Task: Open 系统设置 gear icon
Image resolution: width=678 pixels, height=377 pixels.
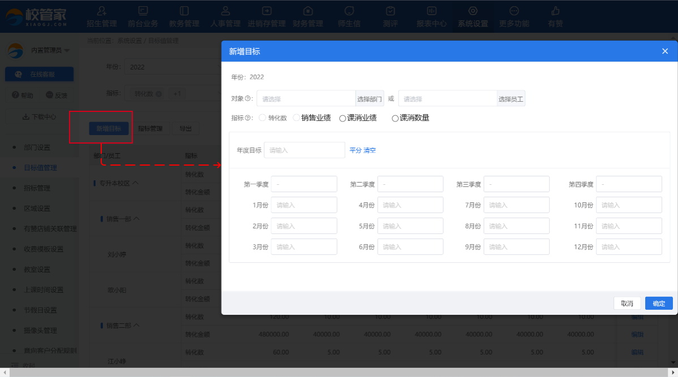Action: coord(473,11)
